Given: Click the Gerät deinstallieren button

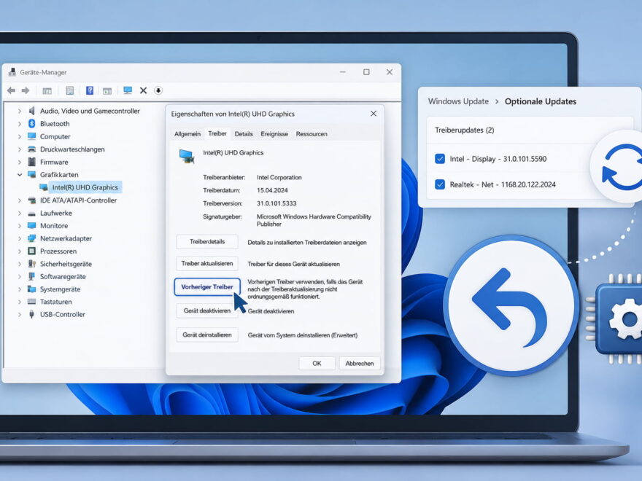Looking at the screenshot, I should 207,335.
